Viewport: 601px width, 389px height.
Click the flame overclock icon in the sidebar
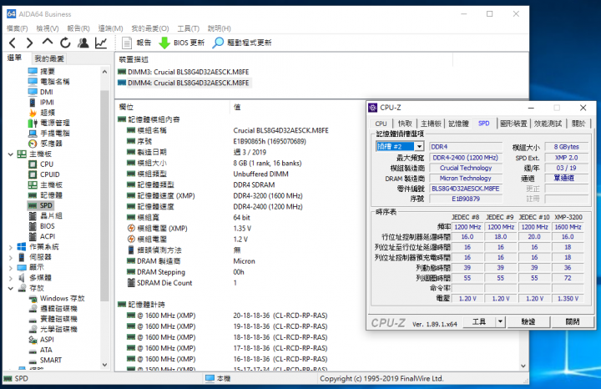(33, 113)
